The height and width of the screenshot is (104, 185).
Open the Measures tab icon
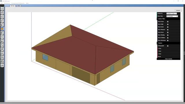coord(2,57)
